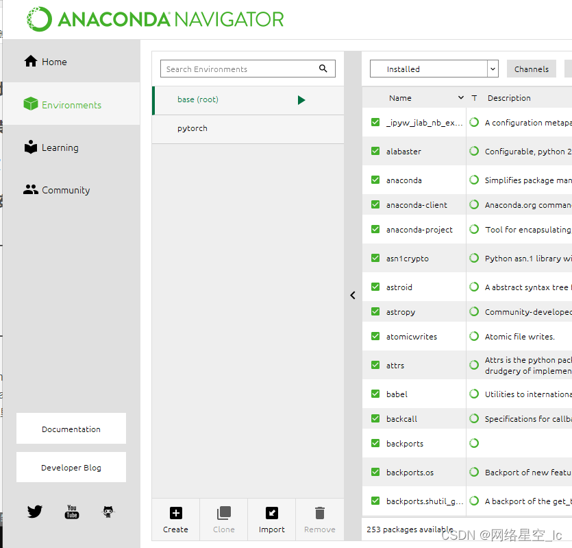Image resolution: width=572 pixels, height=548 pixels.
Task: Go to the Learning section
Action: (71, 147)
